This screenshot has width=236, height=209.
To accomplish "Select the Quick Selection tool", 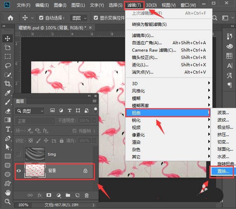I will click(7, 75).
